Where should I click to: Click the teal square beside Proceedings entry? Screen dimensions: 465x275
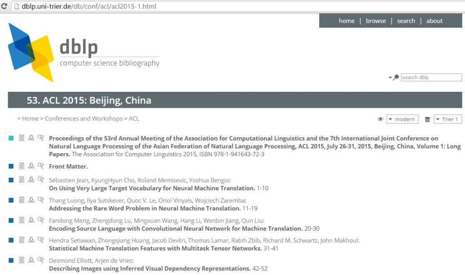[x=11, y=138]
